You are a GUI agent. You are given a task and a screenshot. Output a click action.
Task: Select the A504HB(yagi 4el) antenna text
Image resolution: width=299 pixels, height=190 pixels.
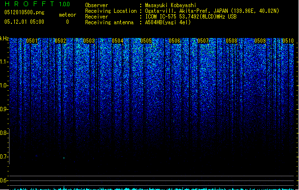click(168, 22)
